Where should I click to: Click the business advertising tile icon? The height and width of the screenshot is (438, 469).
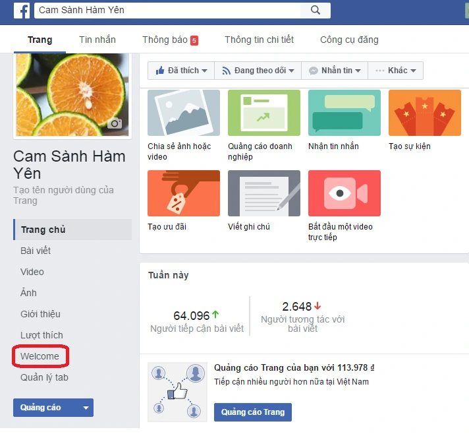tap(263, 113)
